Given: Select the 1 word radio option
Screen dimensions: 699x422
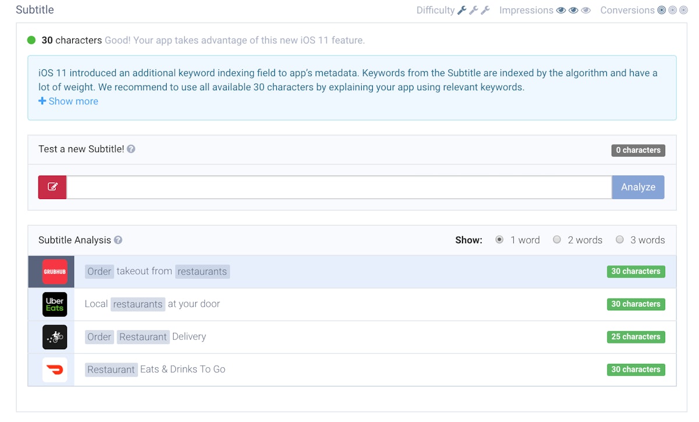Looking at the screenshot, I should pyautogui.click(x=499, y=240).
